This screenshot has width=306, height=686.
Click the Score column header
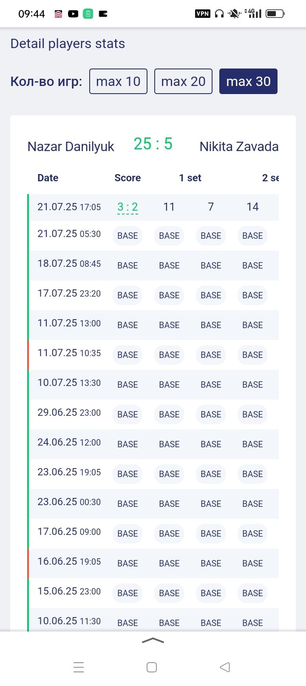pyautogui.click(x=127, y=178)
